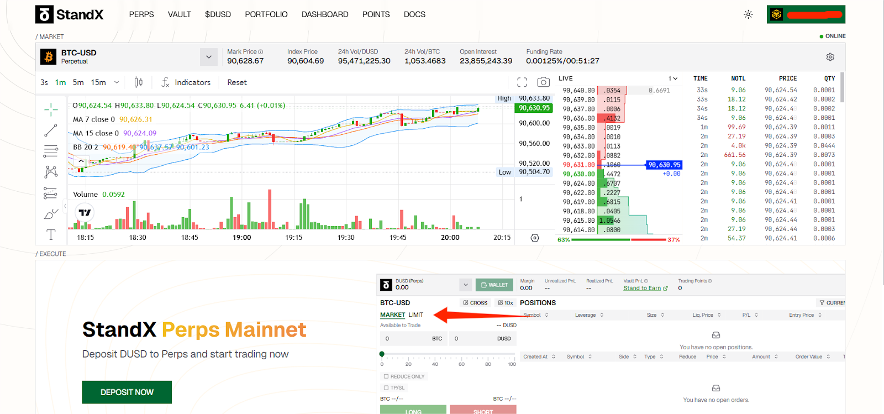Sort positions by Liq. Price column
Viewport: 884px width, 414px height.
707,315
